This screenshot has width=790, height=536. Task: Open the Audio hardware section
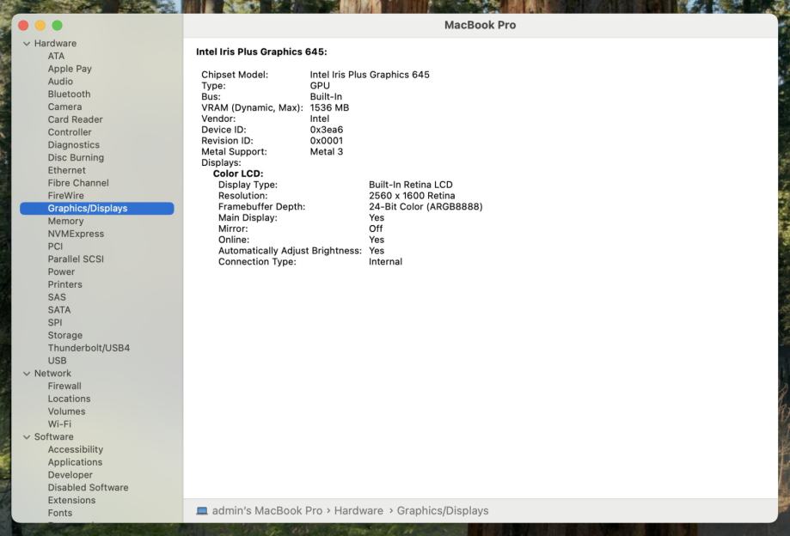point(60,82)
